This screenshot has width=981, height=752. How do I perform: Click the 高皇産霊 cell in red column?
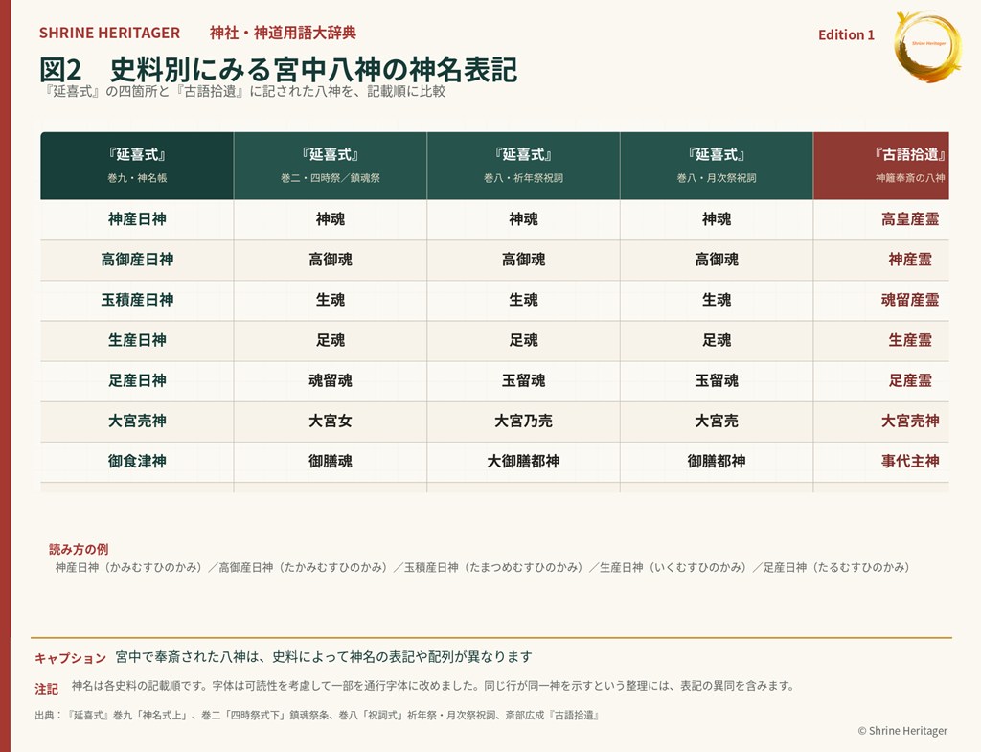[x=881, y=219]
